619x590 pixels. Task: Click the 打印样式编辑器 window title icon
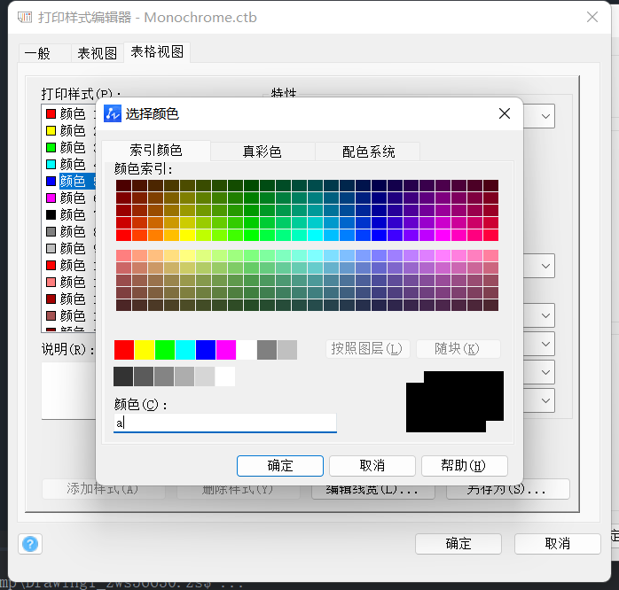click(x=25, y=17)
